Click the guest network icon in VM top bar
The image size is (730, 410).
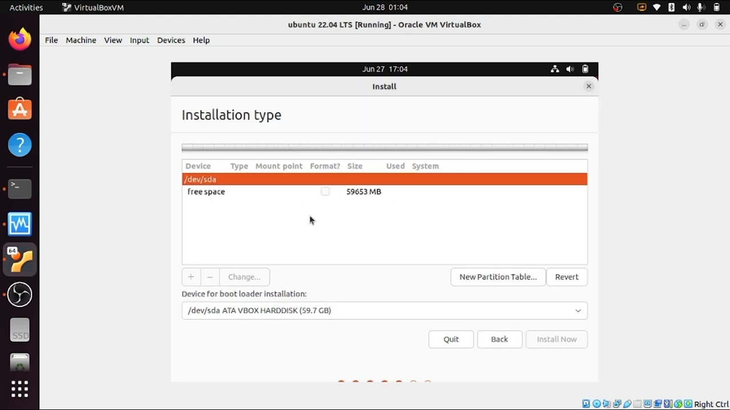[555, 69]
